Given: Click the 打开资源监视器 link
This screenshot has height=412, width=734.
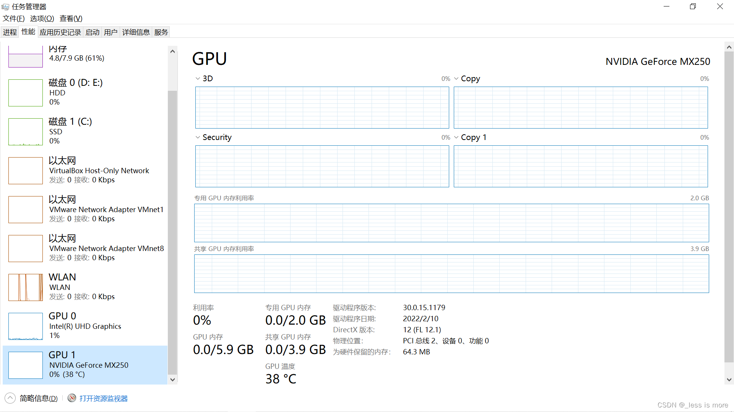Looking at the screenshot, I should [x=104, y=398].
